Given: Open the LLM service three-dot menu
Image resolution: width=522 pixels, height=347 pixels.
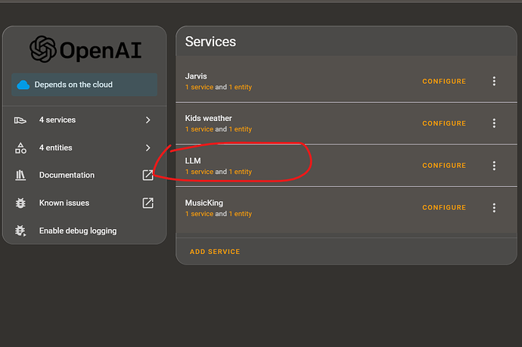Looking at the screenshot, I should click(494, 166).
